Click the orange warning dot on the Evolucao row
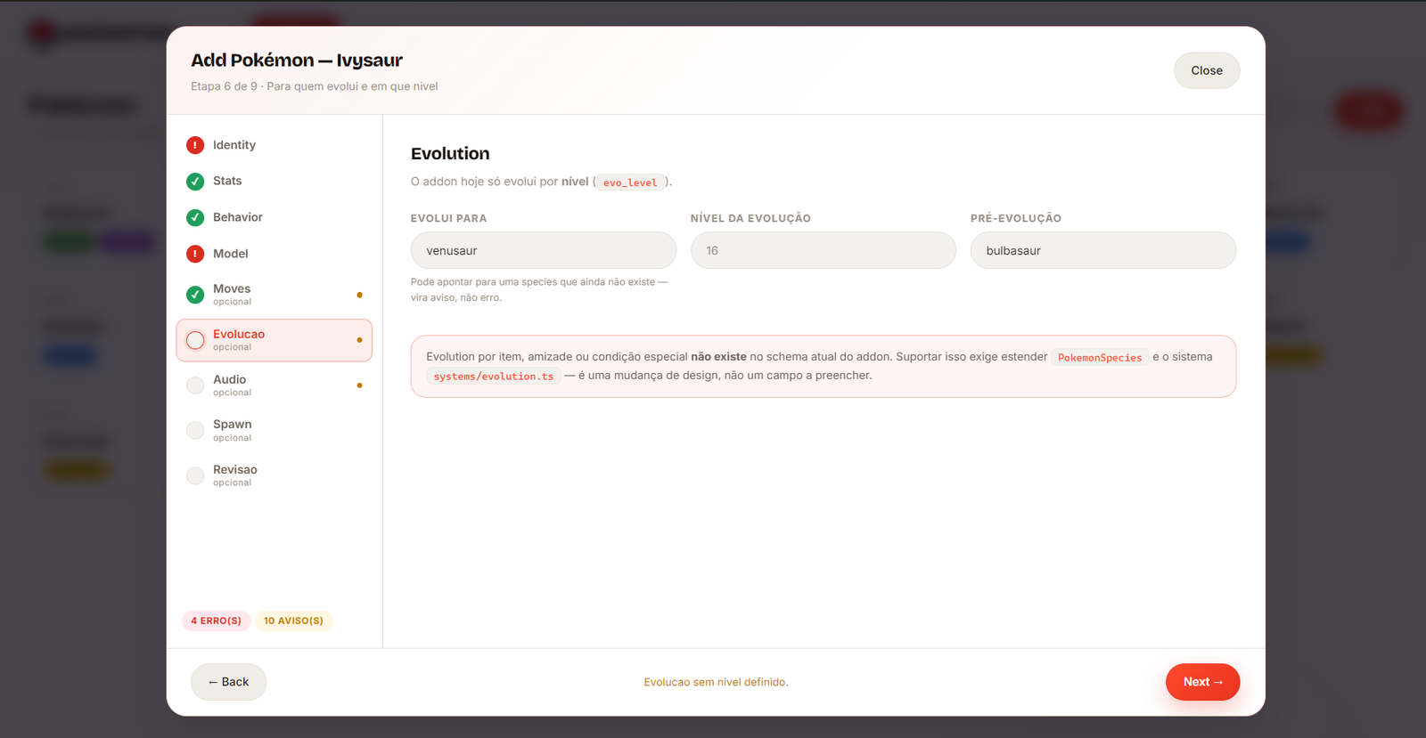1426x738 pixels. coord(359,340)
